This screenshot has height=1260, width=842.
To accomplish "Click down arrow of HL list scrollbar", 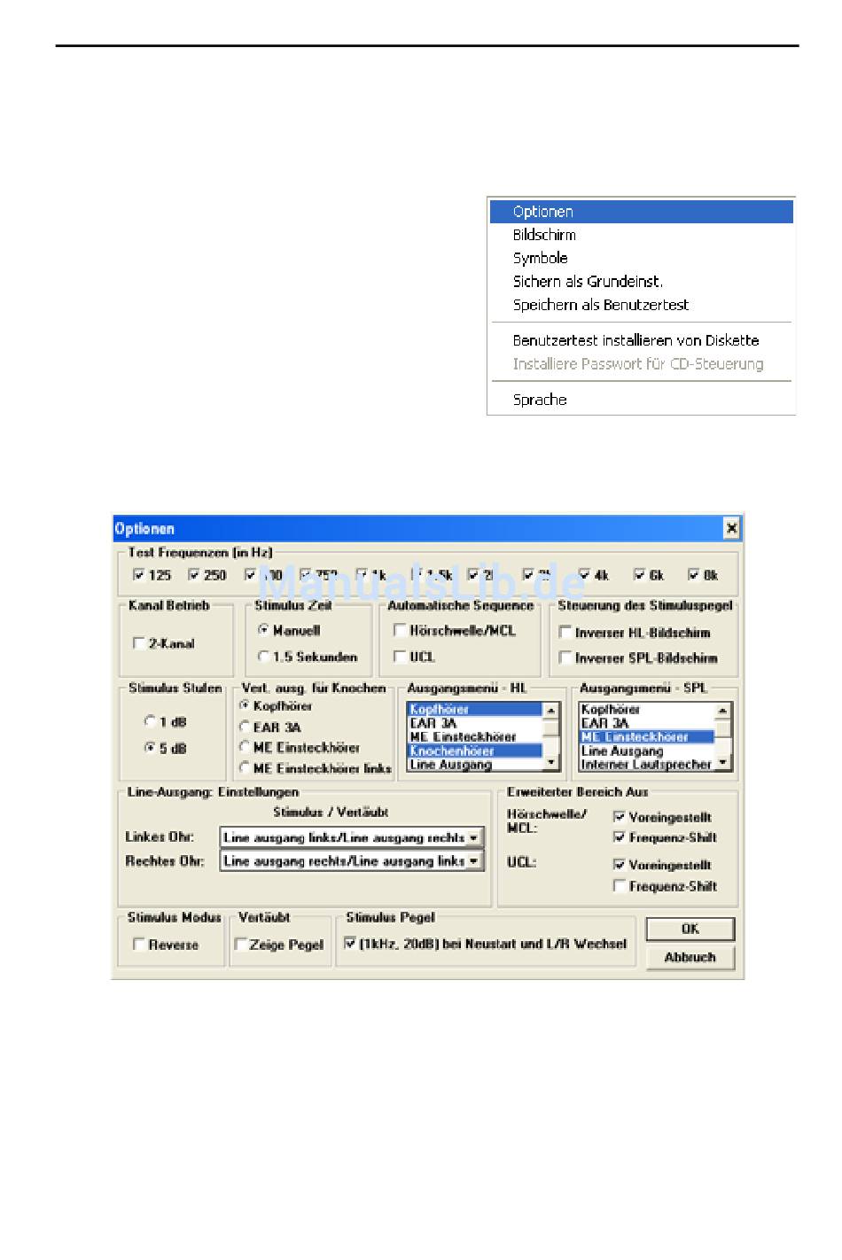I will coord(551,762).
